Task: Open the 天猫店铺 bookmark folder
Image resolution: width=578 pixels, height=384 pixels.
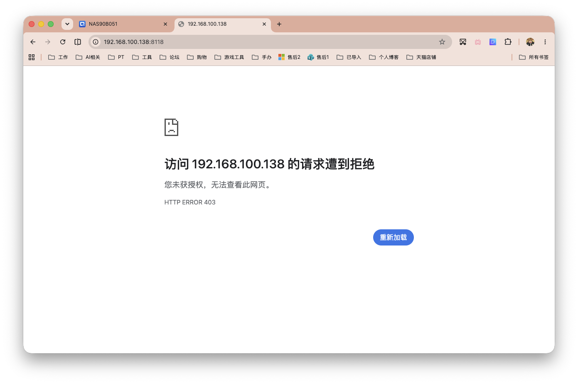Action: pyautogui.click(x=421, y=57)
